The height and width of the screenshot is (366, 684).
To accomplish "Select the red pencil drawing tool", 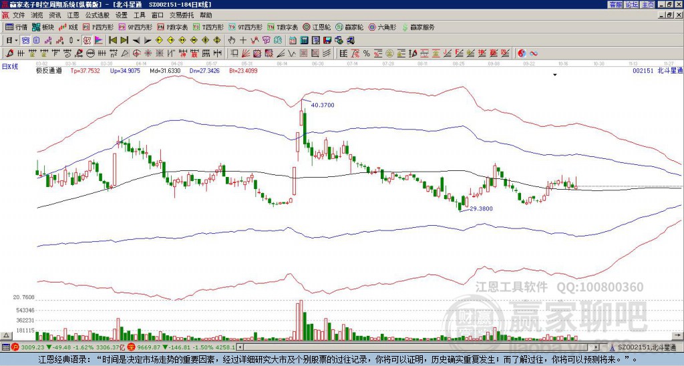I will (9, 53).
